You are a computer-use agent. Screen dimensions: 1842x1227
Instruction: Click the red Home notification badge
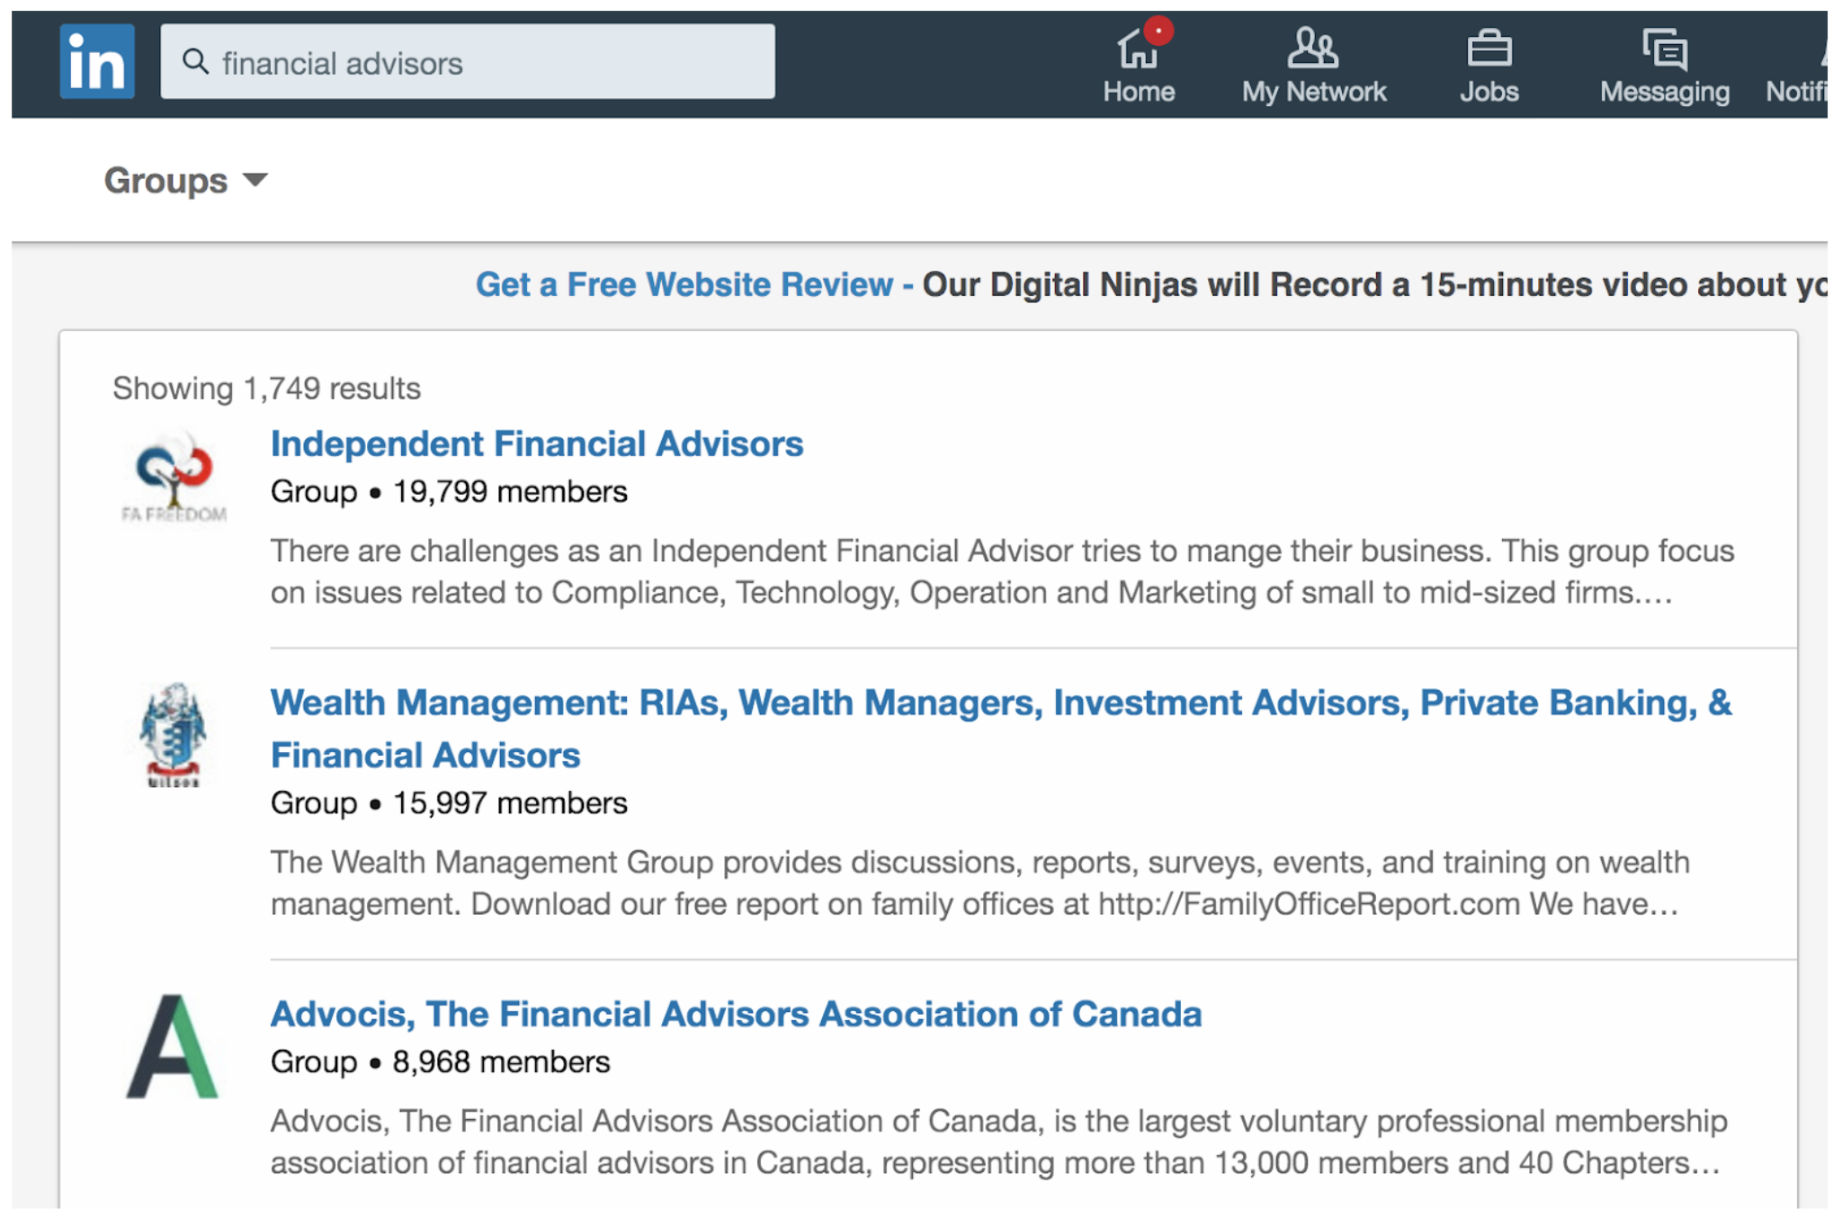pos(1158,31)
